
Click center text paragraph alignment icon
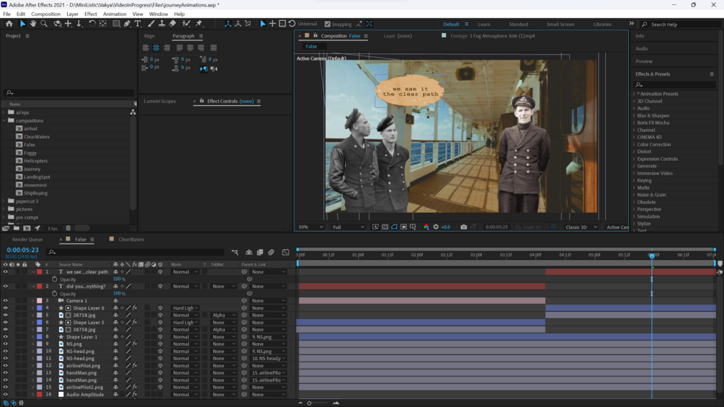pyautogui.click(x=156, y=48)
